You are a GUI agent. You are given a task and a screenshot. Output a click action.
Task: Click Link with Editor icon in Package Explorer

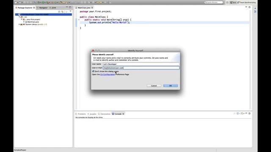pos(62,11)
